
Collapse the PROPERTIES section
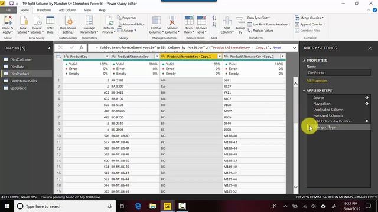click(x=304, y=61)
